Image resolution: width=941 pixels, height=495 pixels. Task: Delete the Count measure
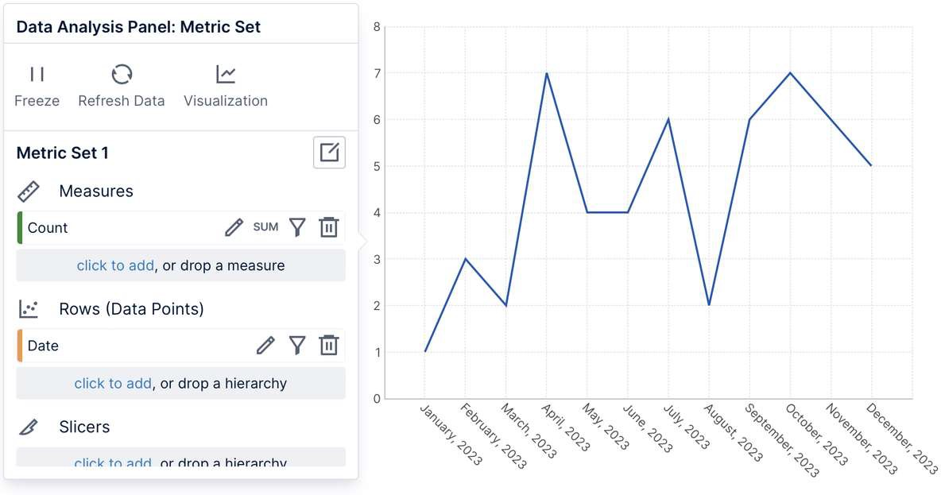[329, 228]
